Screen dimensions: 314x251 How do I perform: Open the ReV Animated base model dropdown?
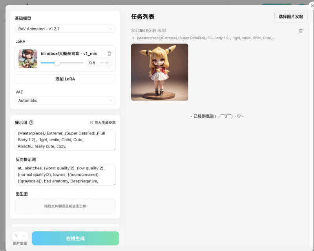65,29
